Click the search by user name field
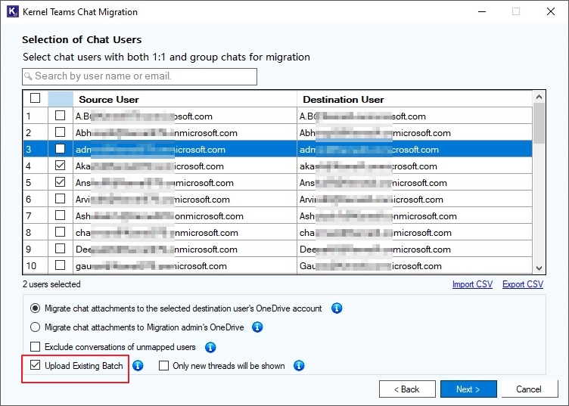569x406 pixels. 140,76
